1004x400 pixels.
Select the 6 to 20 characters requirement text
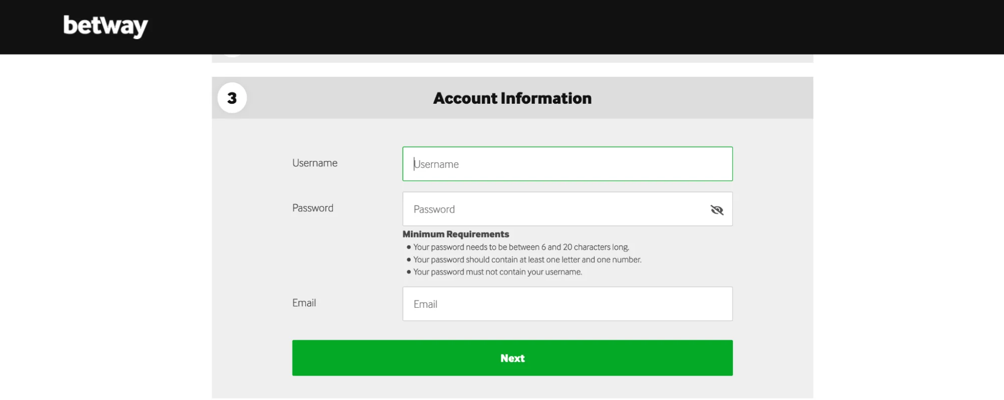521,247
